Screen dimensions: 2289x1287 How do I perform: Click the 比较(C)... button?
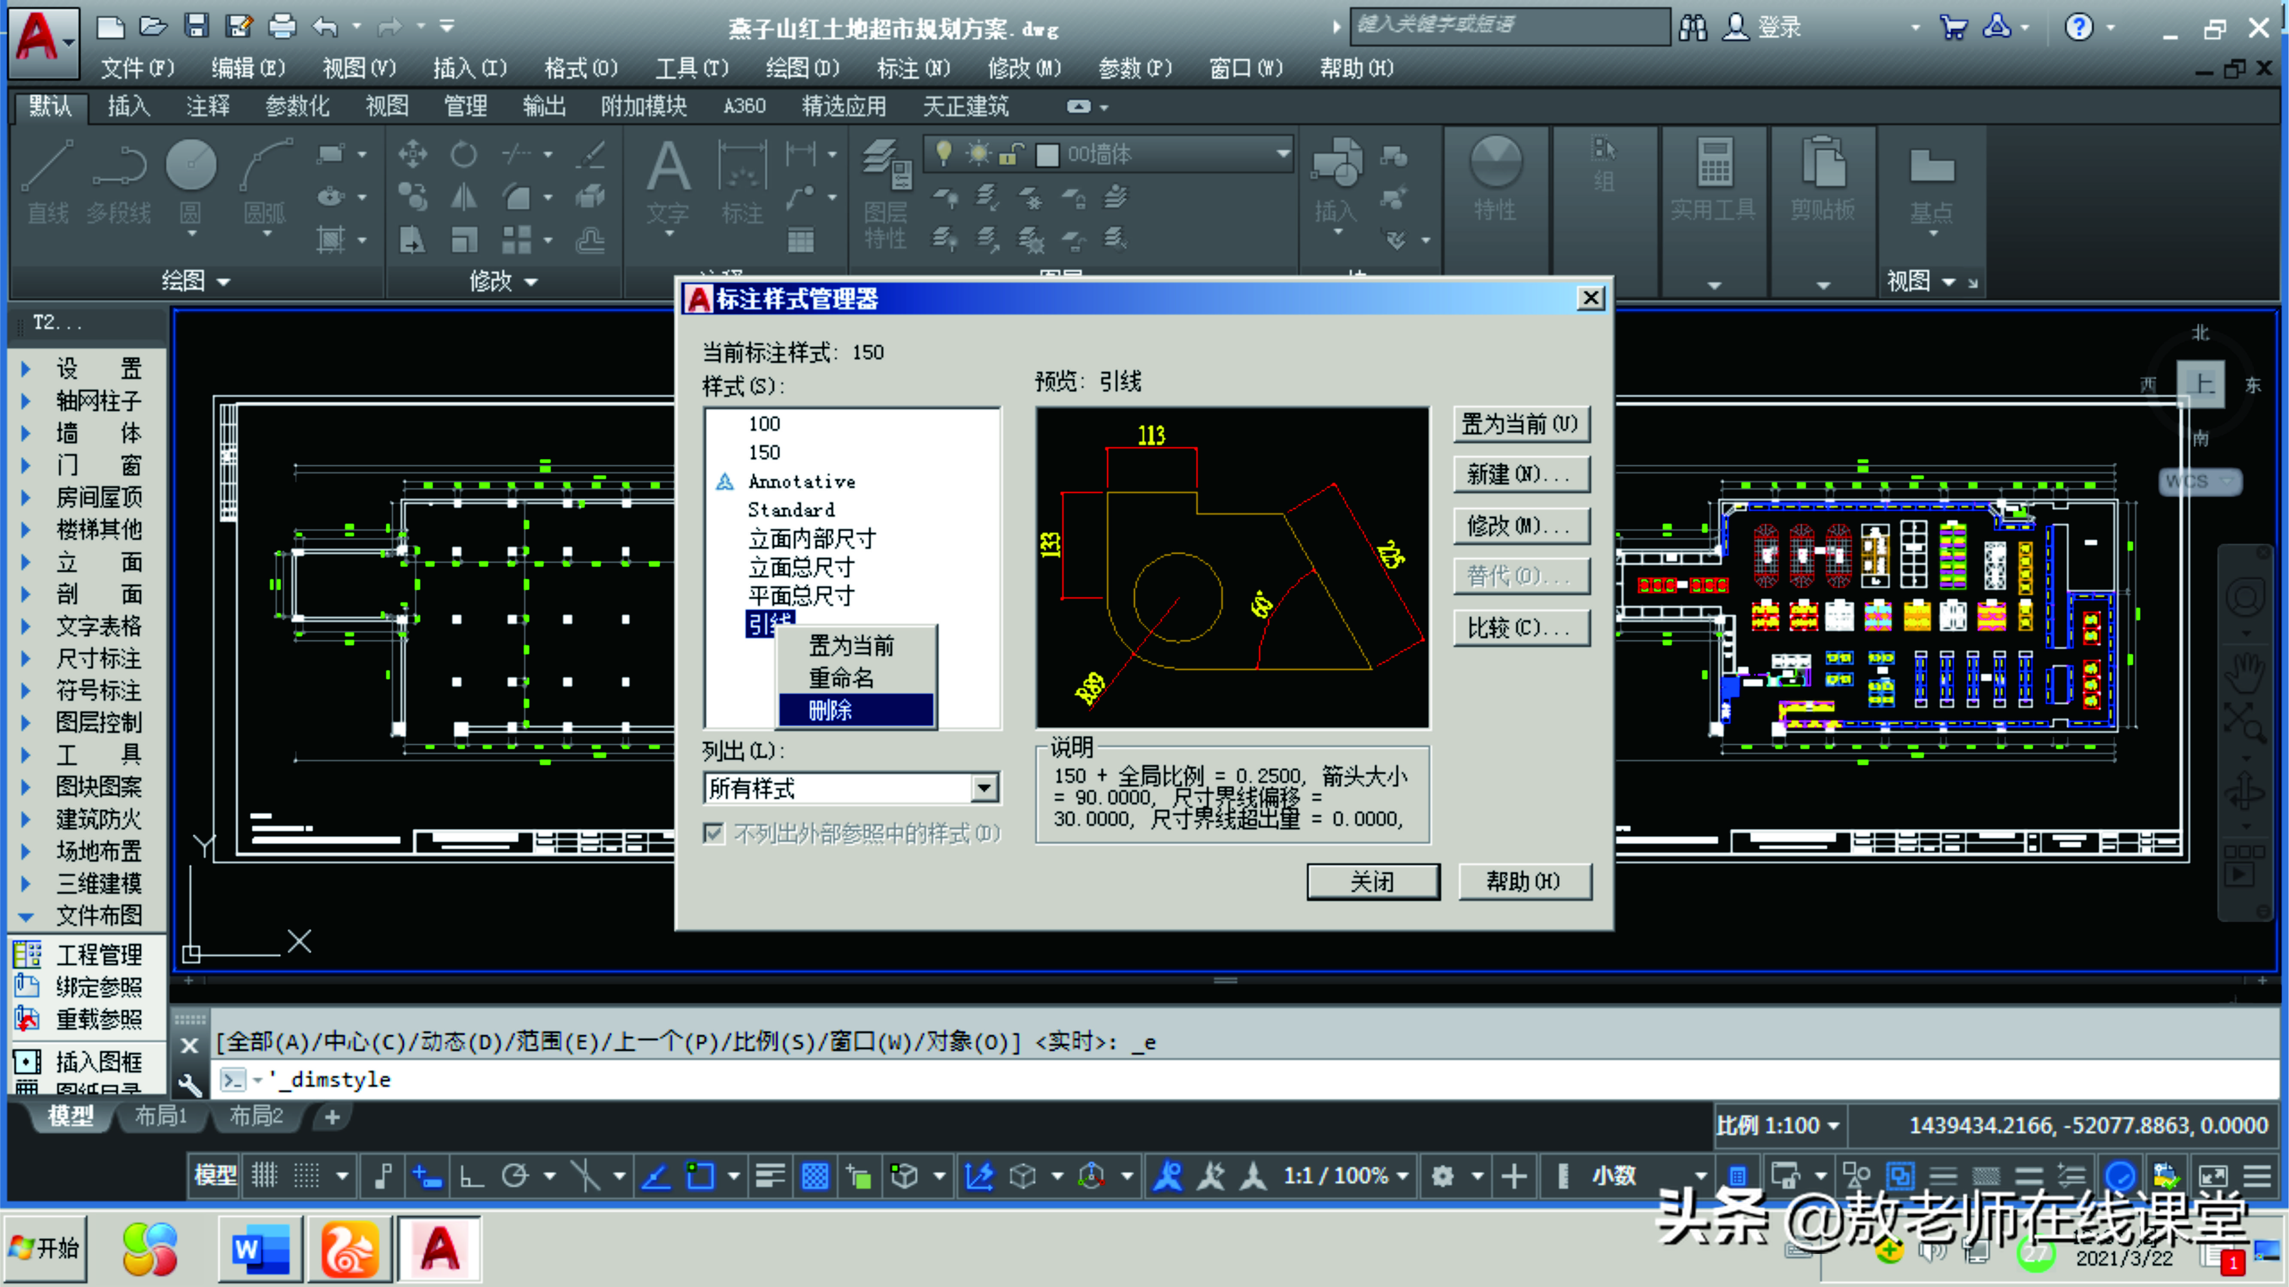(x=1521, y=628)
